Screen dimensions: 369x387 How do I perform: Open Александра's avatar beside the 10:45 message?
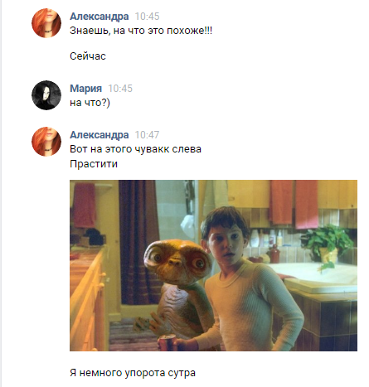(x=46, y=23)
